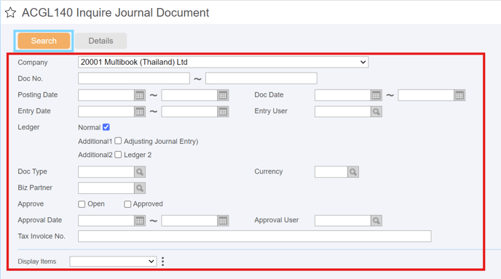
Task: Check the Approved option
Action: pyautogui.click(x=127, y=204)
